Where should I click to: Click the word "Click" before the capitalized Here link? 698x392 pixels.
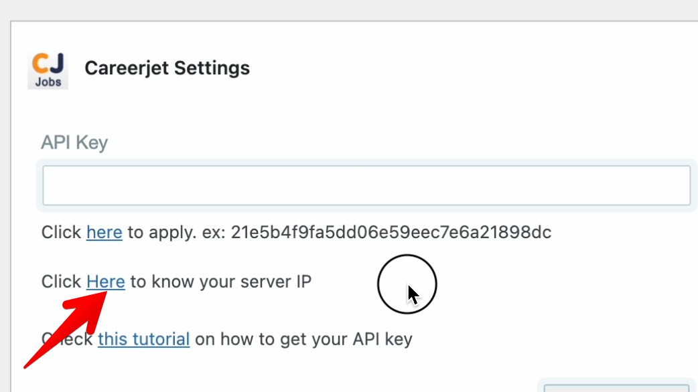click(x=61, y=282)
